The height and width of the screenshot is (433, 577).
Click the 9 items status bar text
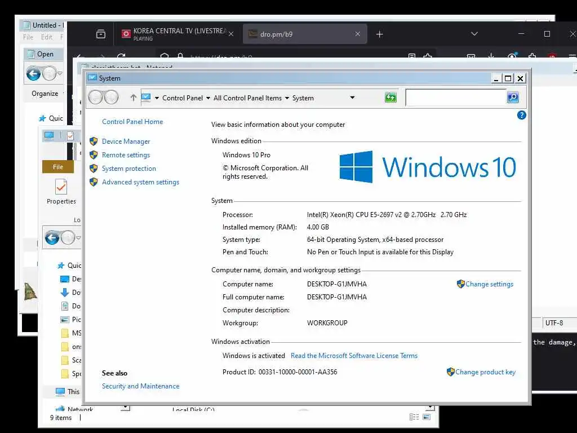(x=61, y=418)
